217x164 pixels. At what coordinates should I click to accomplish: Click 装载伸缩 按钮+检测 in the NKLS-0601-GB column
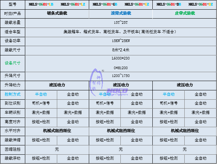[105, 140]
